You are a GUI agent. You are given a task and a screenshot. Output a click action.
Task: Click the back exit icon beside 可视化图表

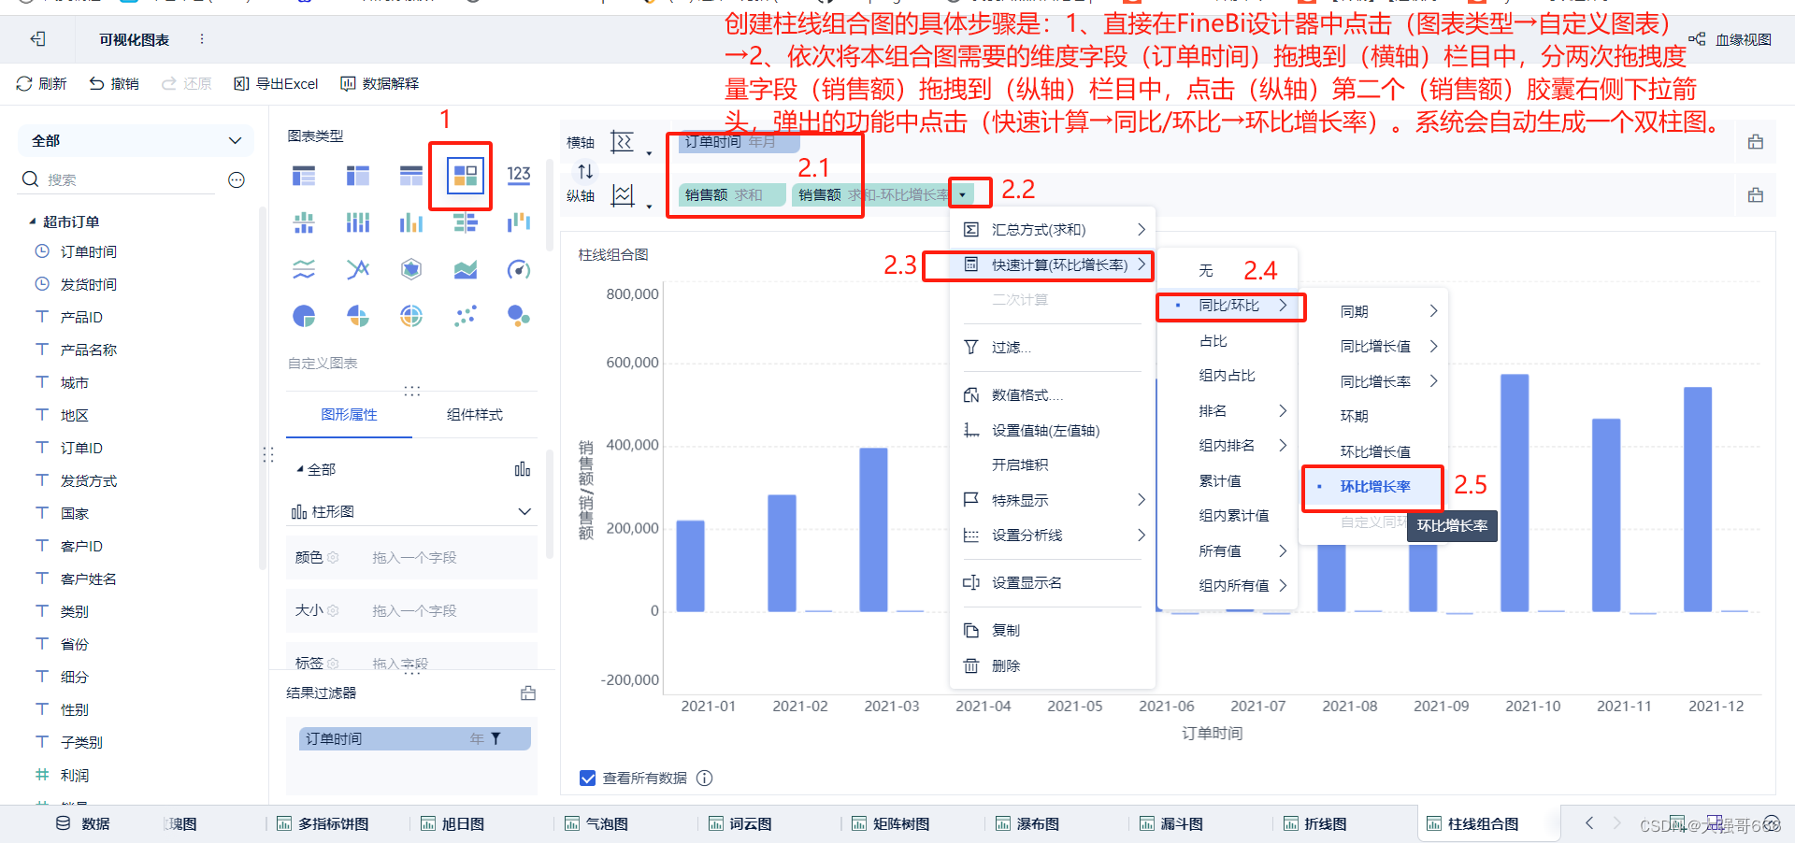point(37,39)
